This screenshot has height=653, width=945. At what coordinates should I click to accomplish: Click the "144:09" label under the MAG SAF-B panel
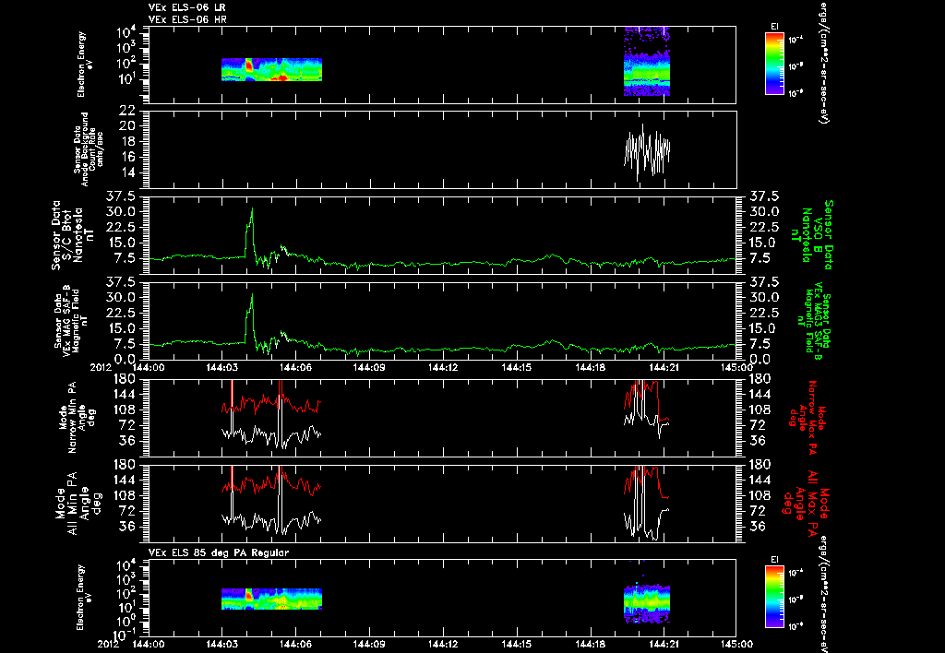pos(369,367)
